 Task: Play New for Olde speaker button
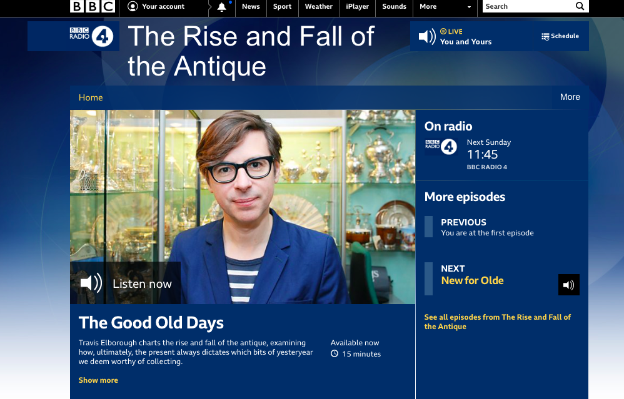(569, 285)
